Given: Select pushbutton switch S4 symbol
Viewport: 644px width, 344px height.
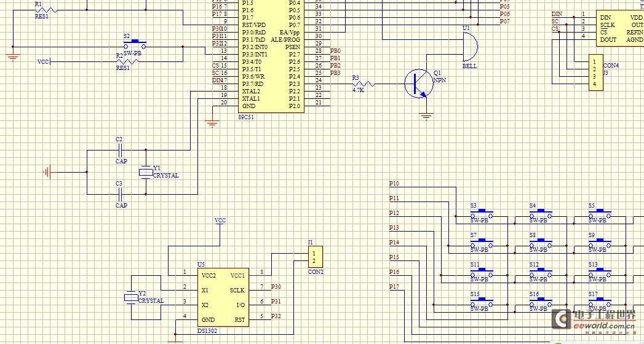Looking at the screenshot, I should 541,213.
